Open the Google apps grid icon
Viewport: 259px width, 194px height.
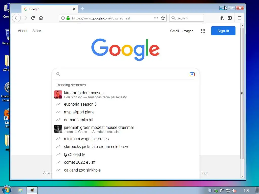coord(203,31)
